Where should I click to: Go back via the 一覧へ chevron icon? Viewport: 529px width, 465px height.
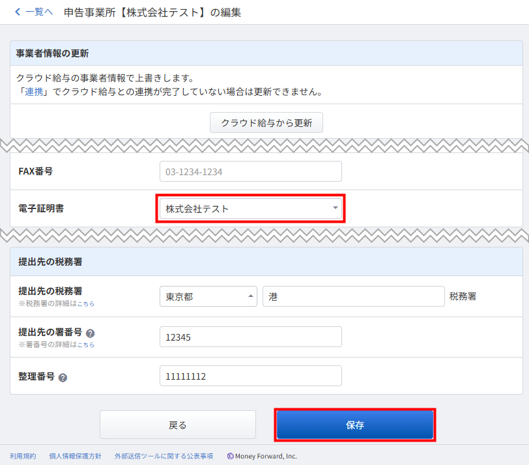click(x=18, y=12)
